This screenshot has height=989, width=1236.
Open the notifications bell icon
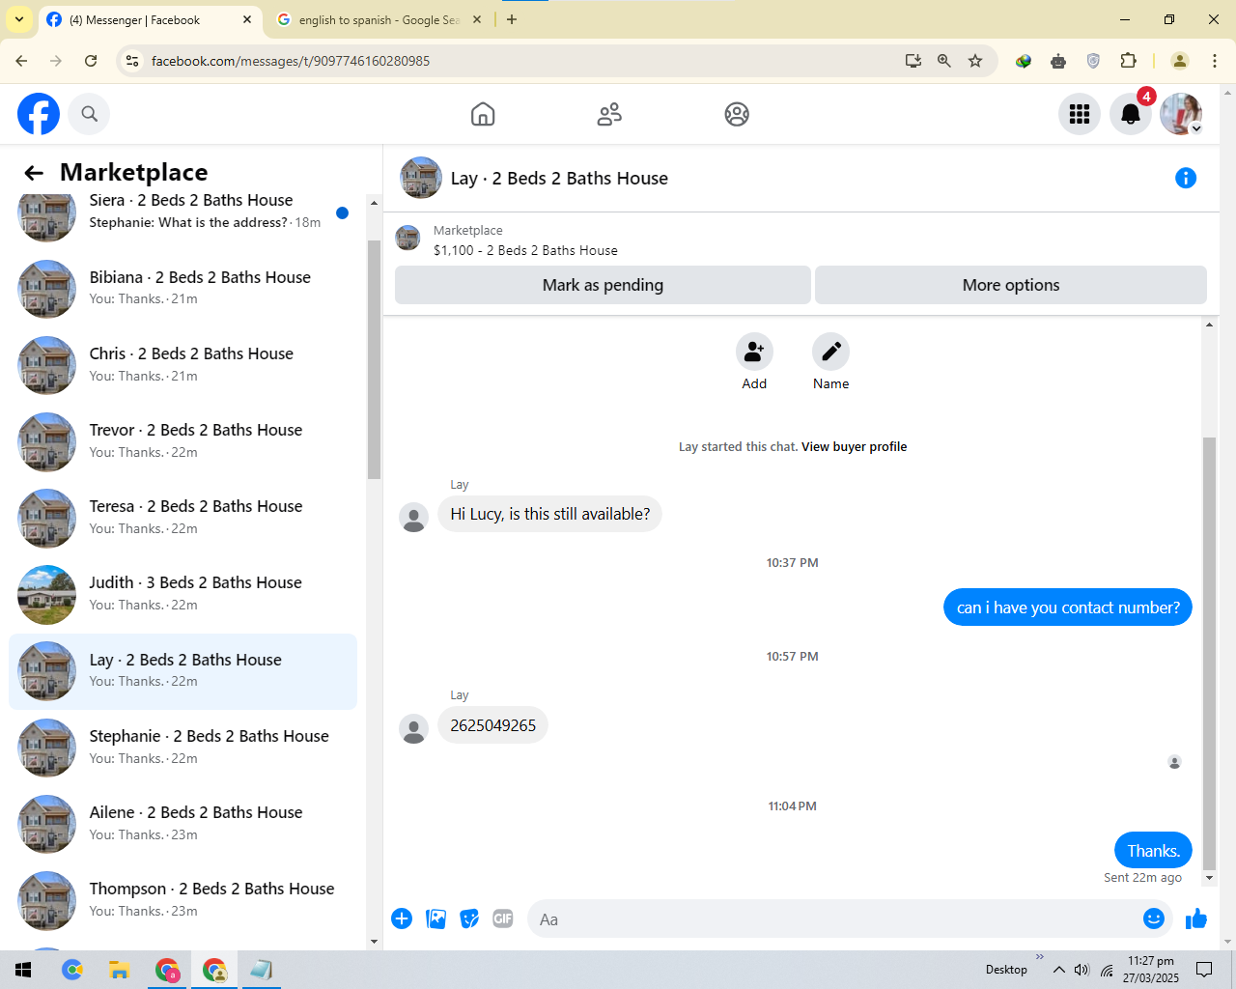pos(1131,114)
